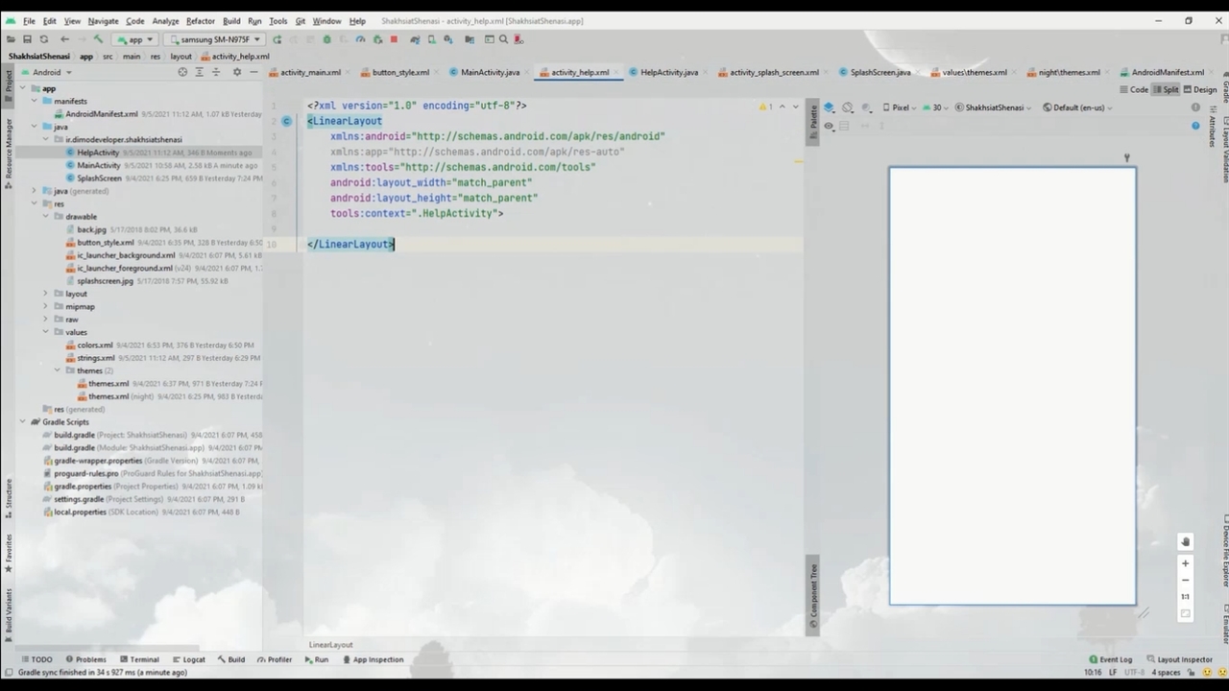
Task: Open the Logcat tool window
Action: coord(189,659)
